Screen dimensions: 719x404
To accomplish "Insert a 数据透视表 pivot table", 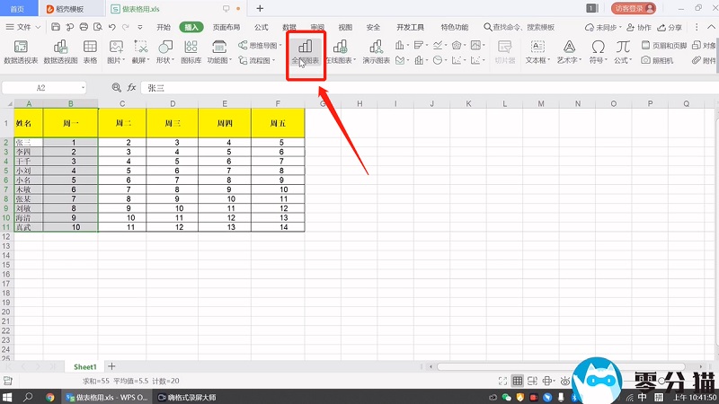I will 21,51.
